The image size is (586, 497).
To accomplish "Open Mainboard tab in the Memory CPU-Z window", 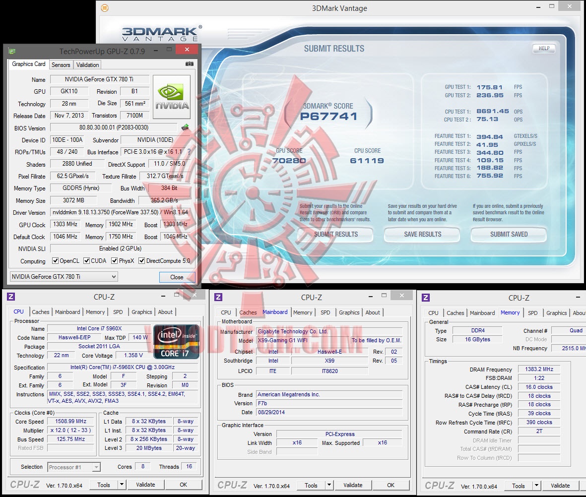I will coord(482,313).
